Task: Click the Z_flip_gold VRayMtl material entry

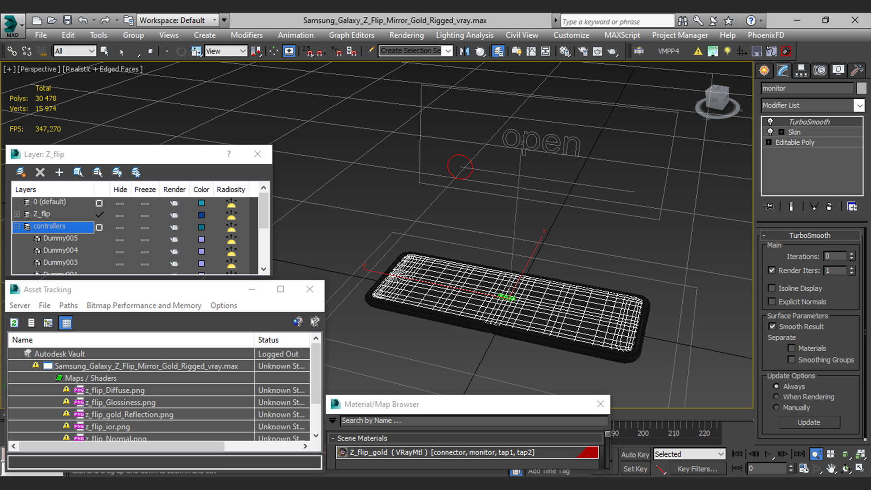Action: [x=467, y=452]
